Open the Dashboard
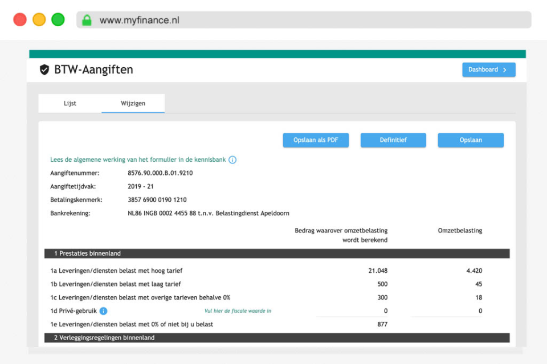The width and height of the screenshot is (547, 364). point(488,69)
